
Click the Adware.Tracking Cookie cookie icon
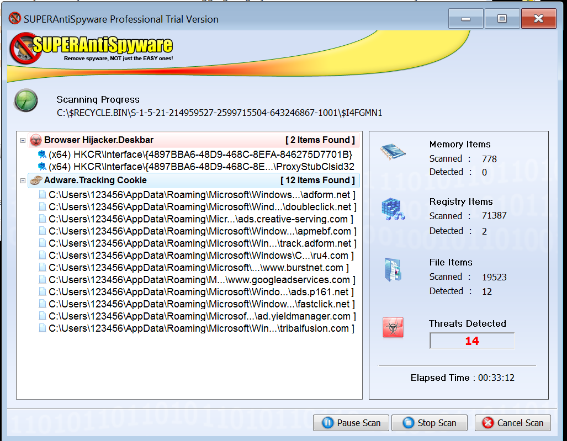[x=36, y=180]
